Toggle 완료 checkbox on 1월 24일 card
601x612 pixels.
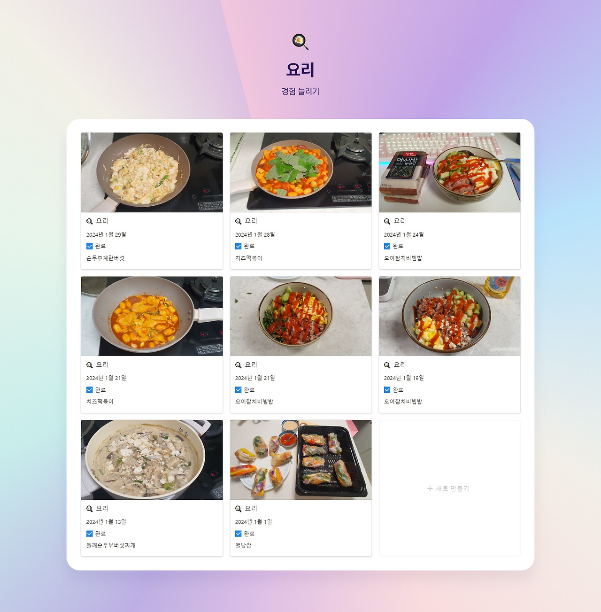(x=387, y=246)
